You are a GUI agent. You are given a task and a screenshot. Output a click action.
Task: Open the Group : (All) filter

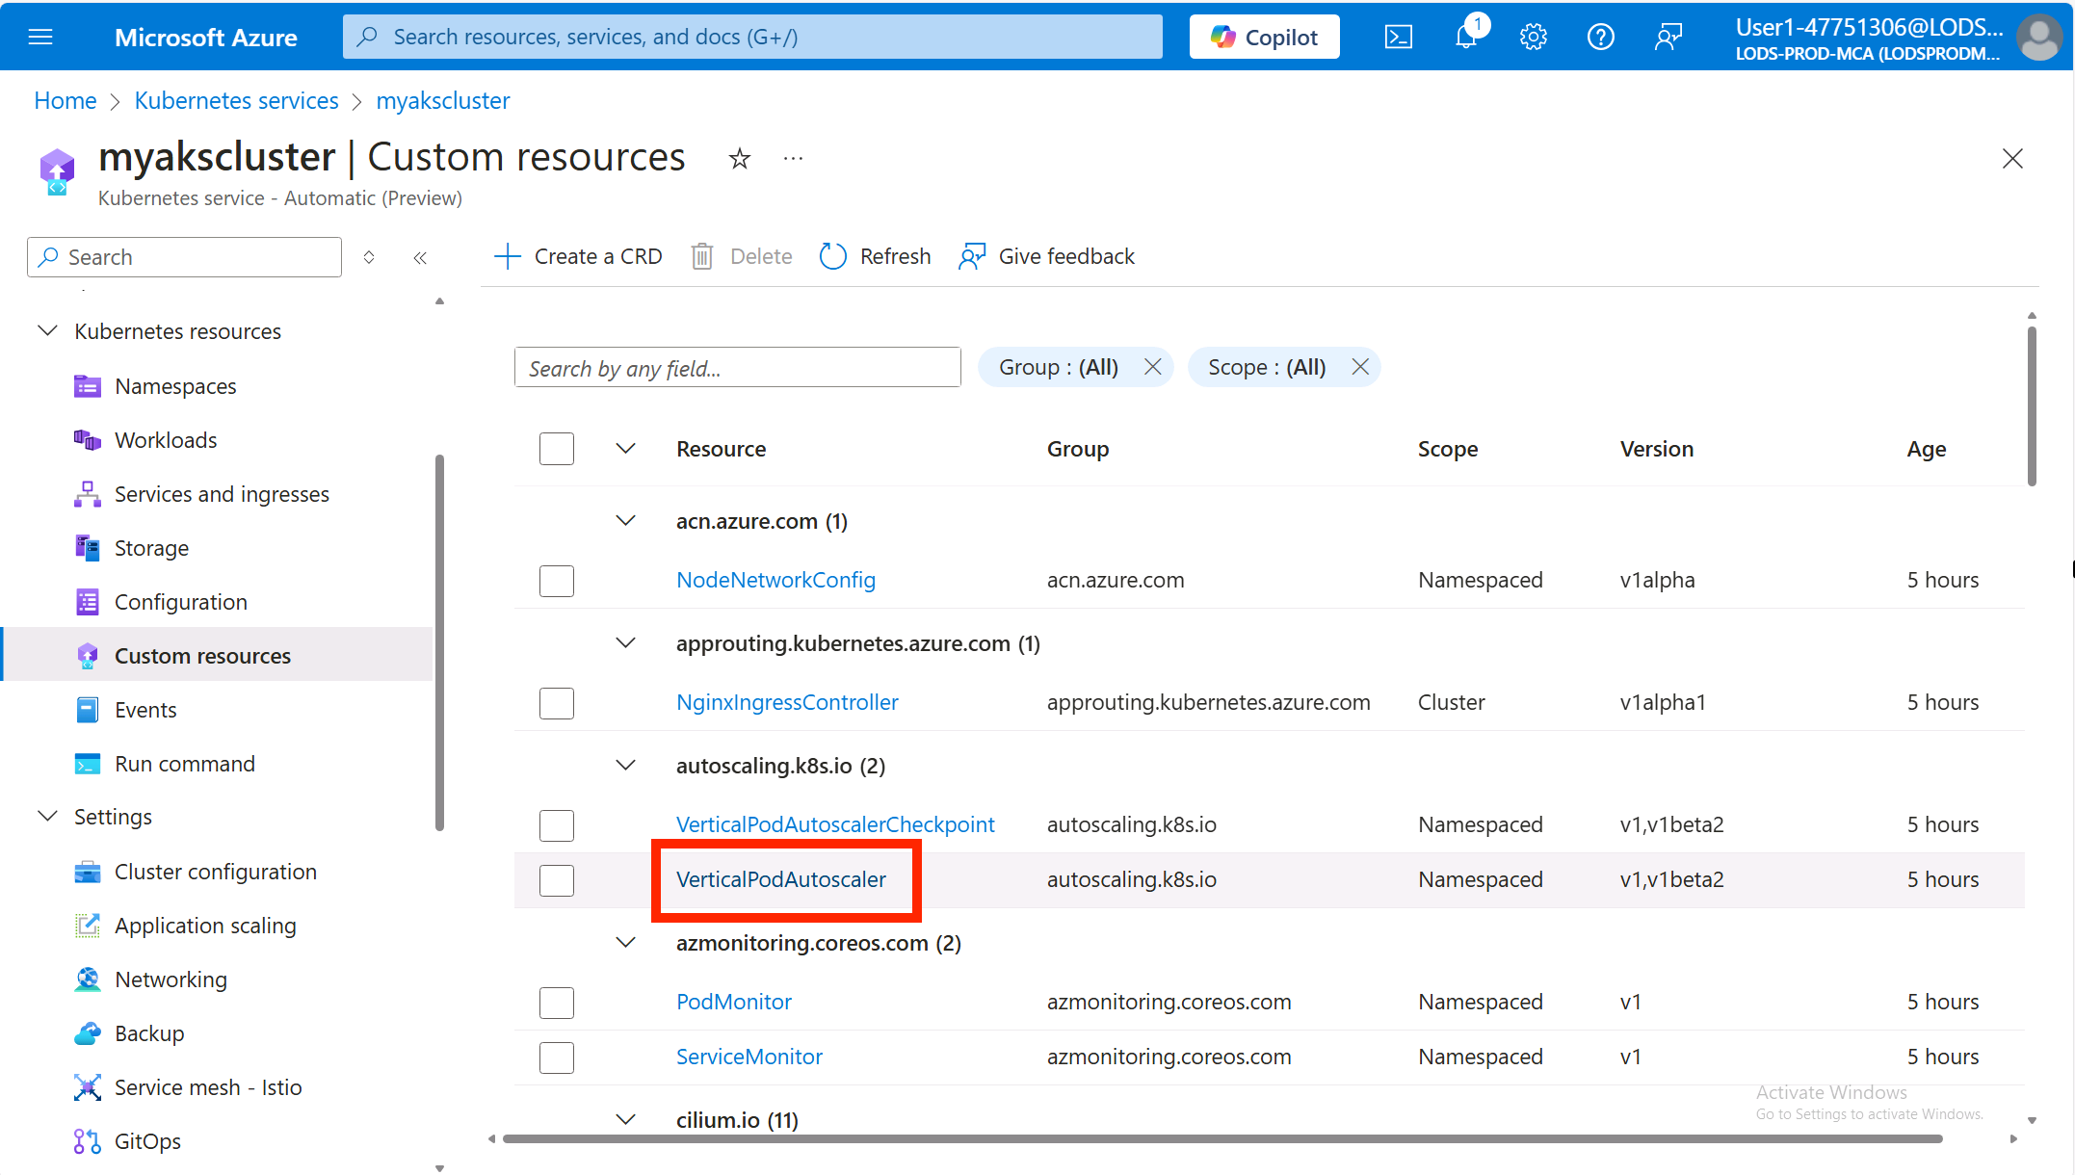[1058, 367]
